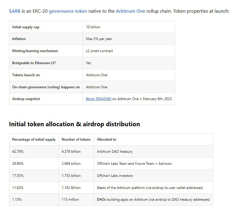Screen dimensions: 246x216
Task: Open the Block 58642080 link
Action: [98, 99]
